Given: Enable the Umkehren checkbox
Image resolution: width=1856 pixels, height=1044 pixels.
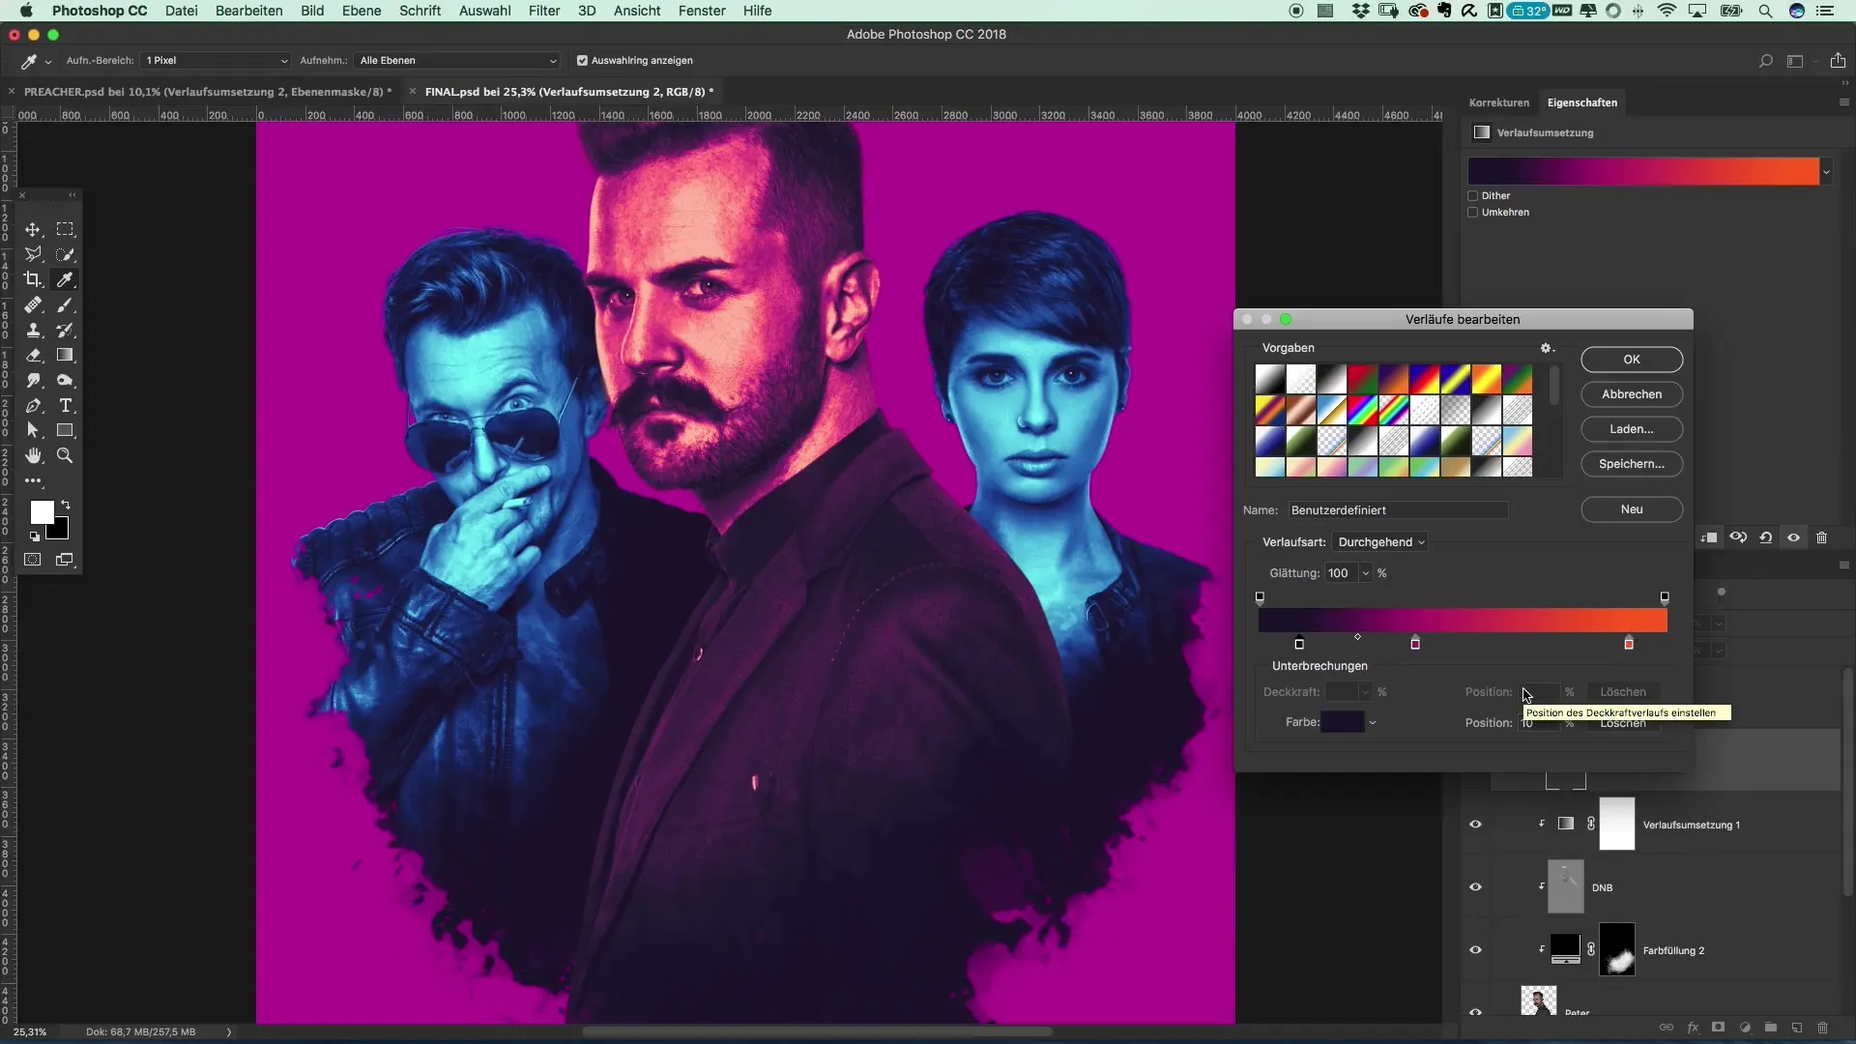Looking at the screenshot, I should (x=1473, y=212).
